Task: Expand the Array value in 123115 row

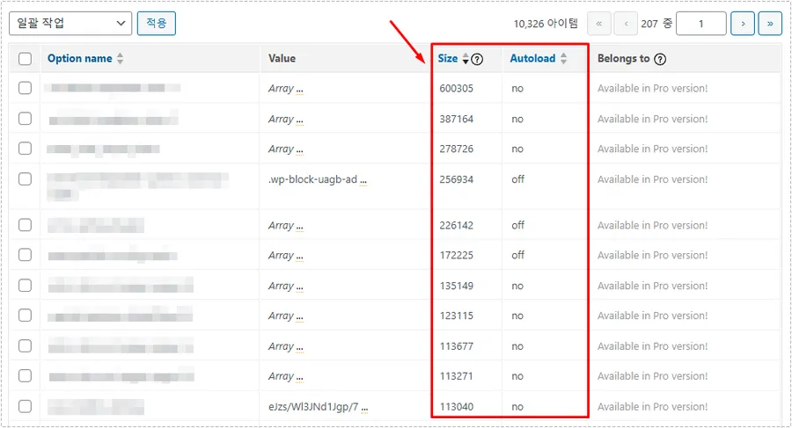Action: [x=299, y=317]
